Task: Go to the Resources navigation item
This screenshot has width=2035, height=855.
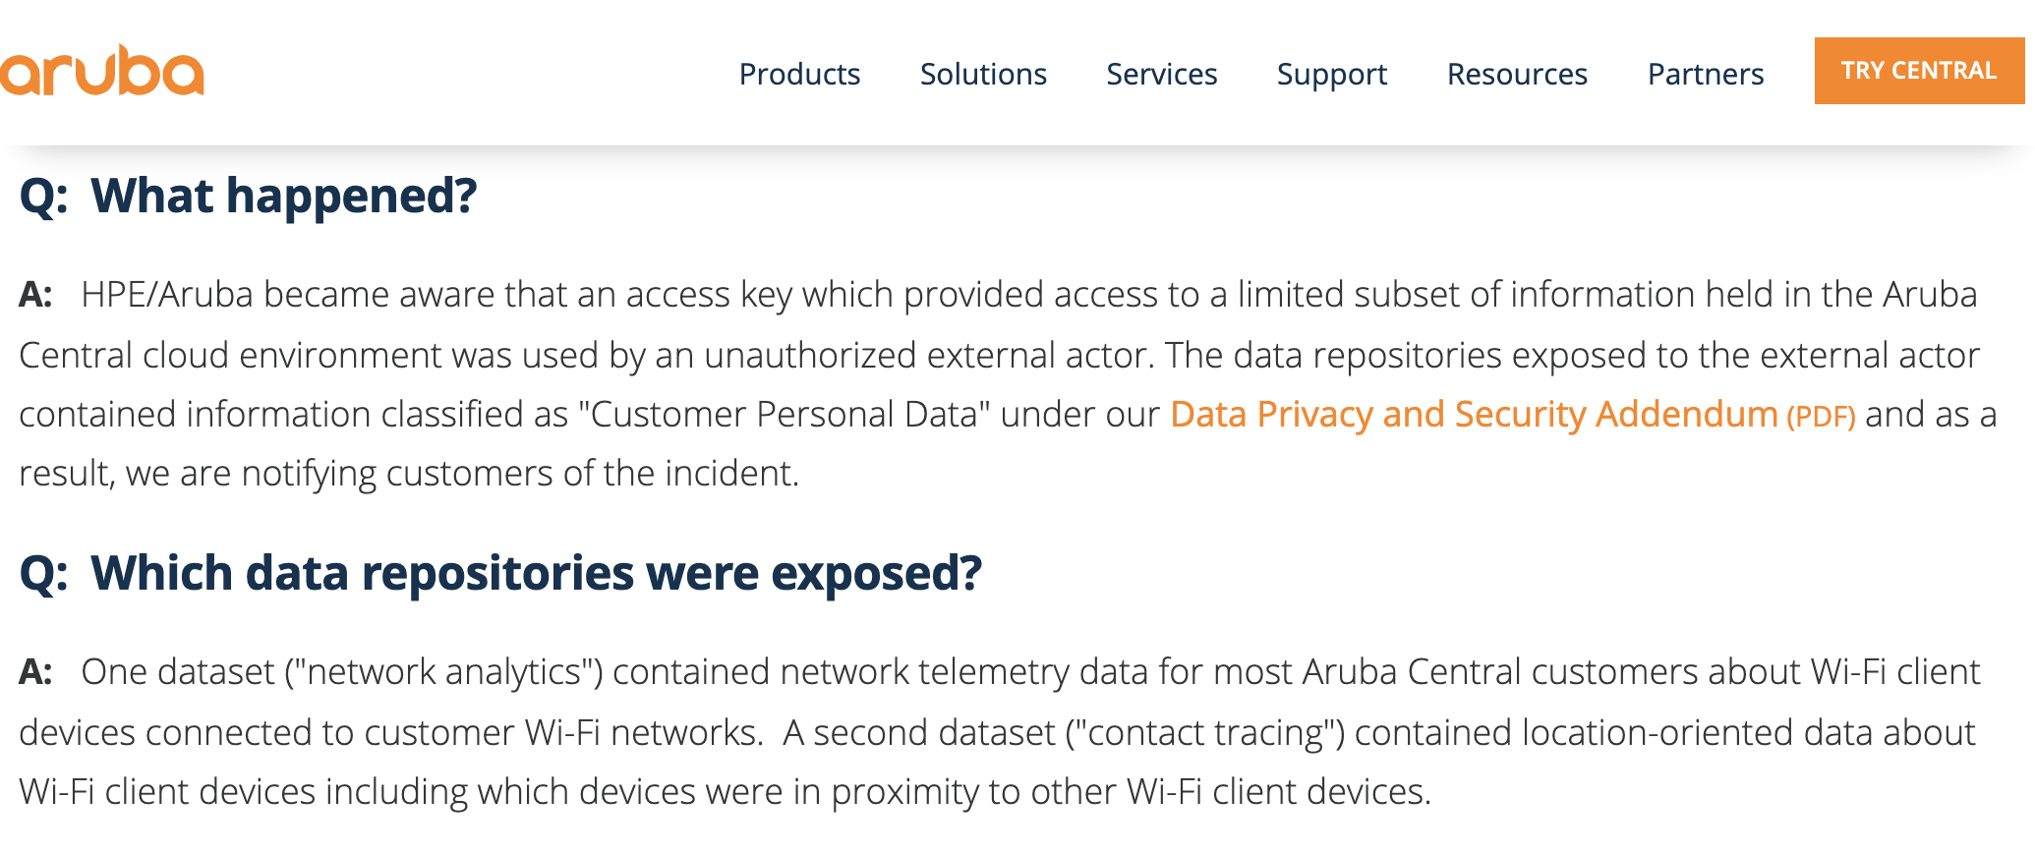Action: 1517,75
